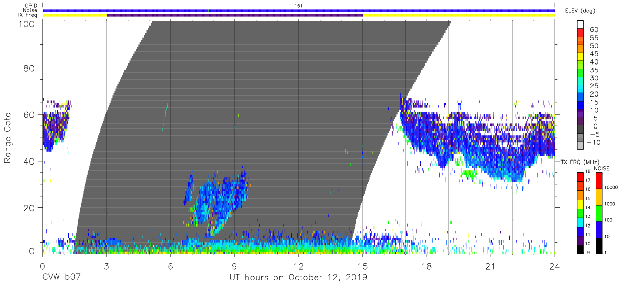Click the purple segment of TX Freq bar

coord(235,15)
